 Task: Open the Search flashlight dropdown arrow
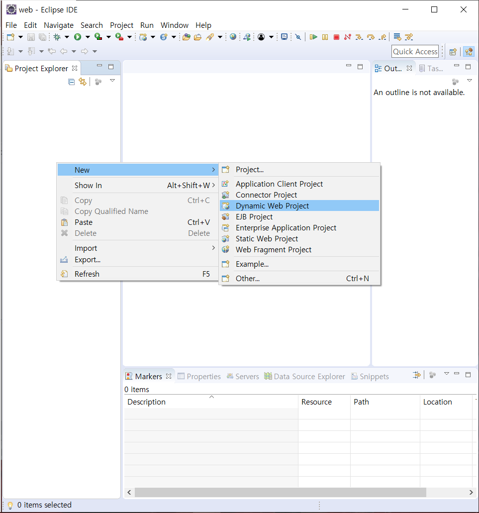[220, 37]
